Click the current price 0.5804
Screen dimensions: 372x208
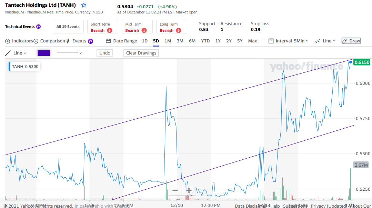click(125, 7)
